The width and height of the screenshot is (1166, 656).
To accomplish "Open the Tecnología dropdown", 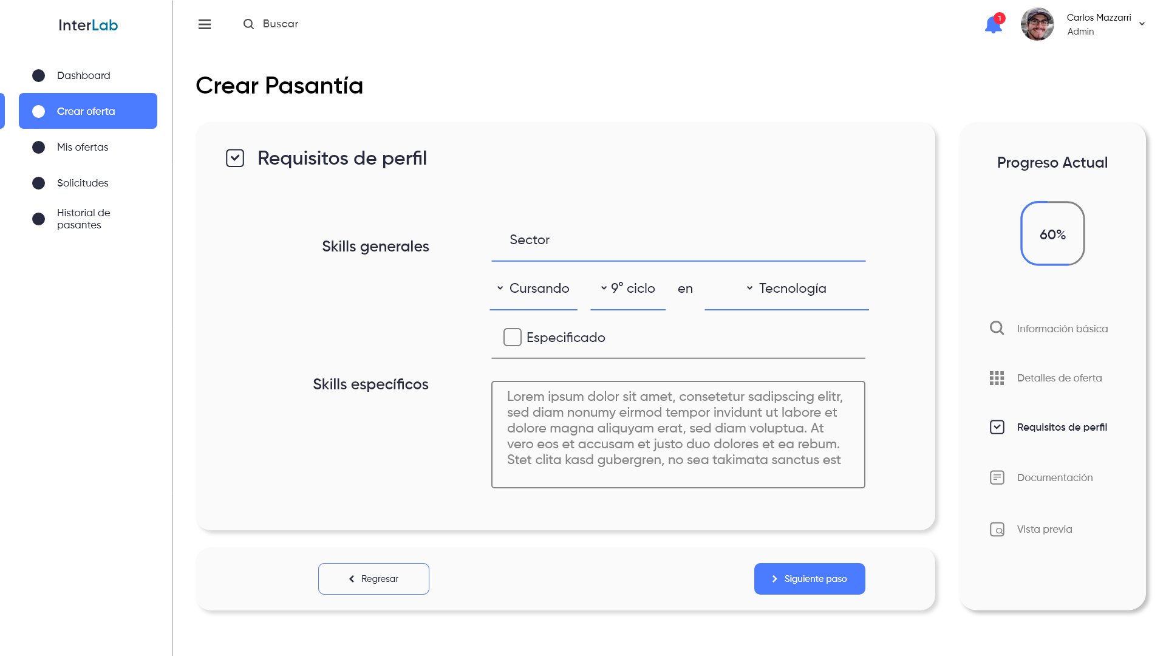I will (x=786, y=289).
